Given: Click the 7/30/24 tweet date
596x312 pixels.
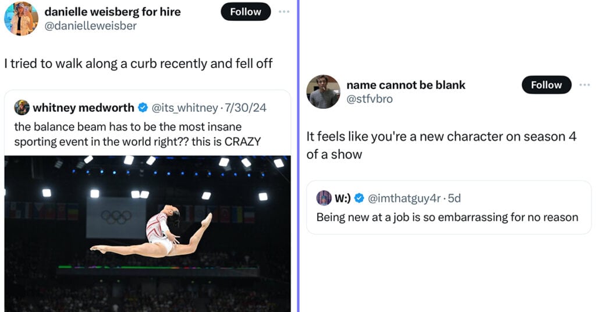Looking at the screenshot, I should click(x=246, y=108).
